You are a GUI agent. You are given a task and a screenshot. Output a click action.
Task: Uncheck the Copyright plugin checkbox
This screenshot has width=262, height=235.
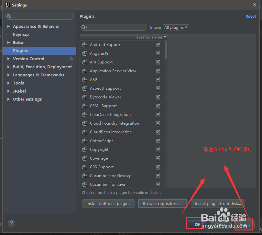(x=158, y=149)
